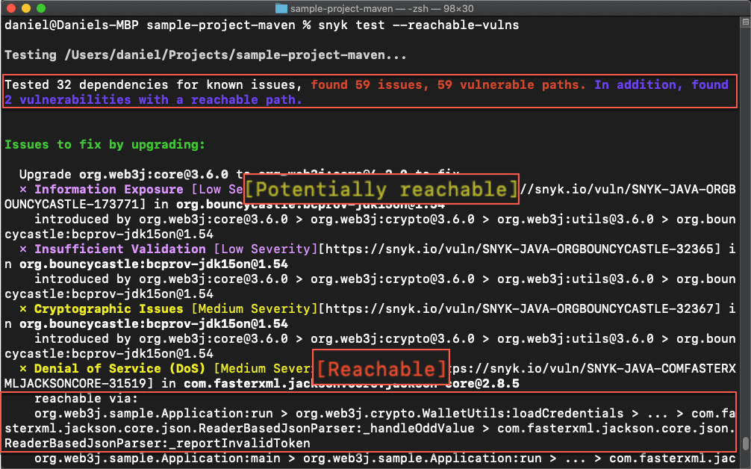This screenshot has height=469, width=751.
Task: Minimize the terminal with yellow button
Action: point(26,8)
